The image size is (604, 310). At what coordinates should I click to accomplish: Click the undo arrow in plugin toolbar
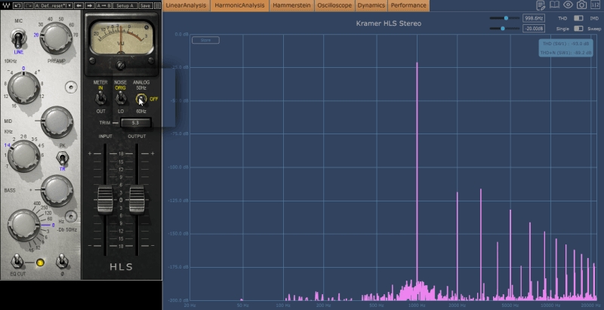coord(17,5)
